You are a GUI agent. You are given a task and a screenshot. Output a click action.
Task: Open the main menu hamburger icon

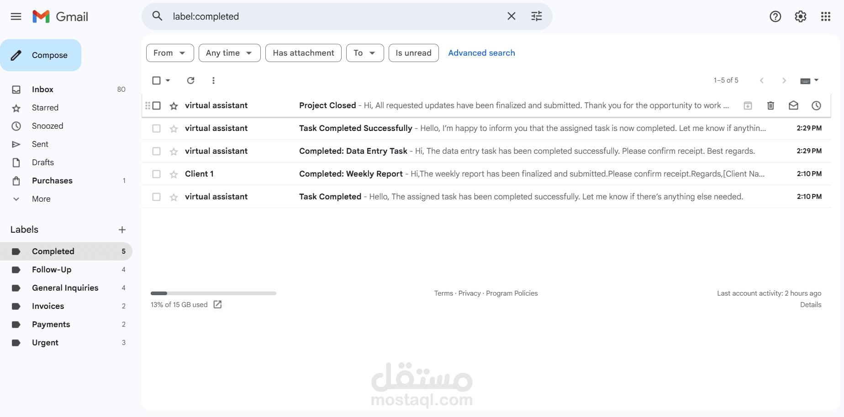click(16, 16)
